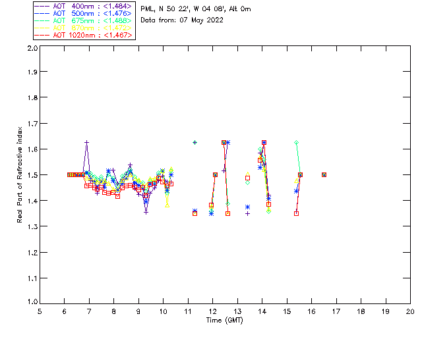The width and height of the screenshot is (422, 337).
Task: Click the 'Real Part of Refractive Index' axis label
Action: (x=20, y=174)
